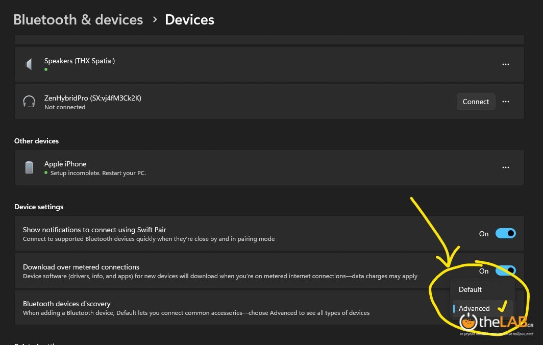Click the Apple iPhone device icon
Viewport: 543px width, 345px height.
[29, 167]
